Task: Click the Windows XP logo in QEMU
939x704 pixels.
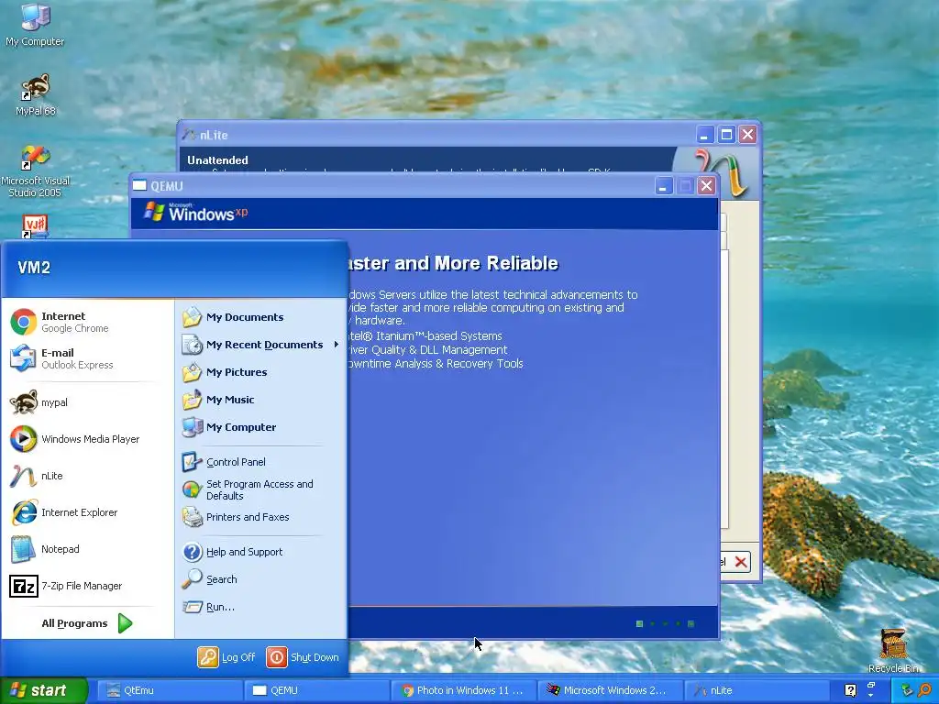Action: tap(196, 212)
